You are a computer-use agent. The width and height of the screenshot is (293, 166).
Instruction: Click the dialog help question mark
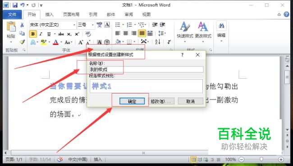(182, 55)
